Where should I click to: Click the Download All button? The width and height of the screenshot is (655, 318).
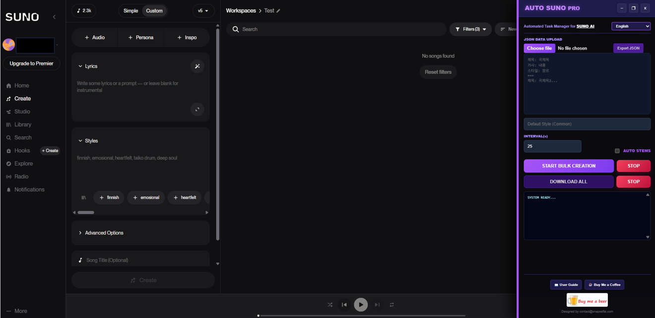569,182
